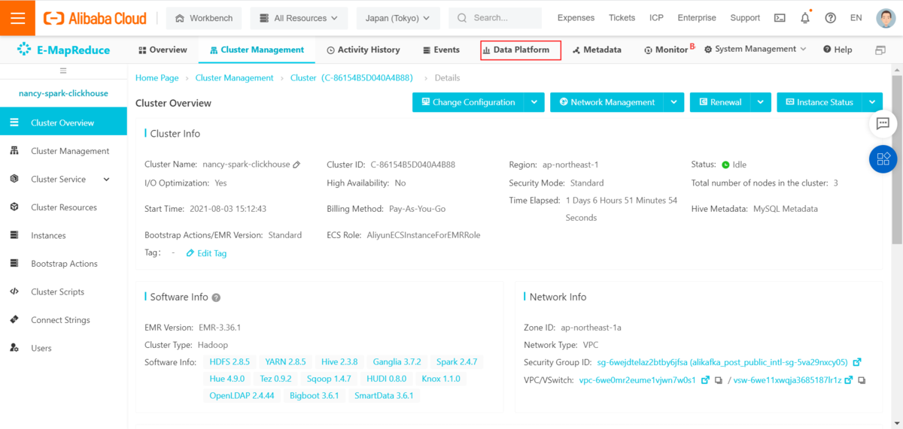Expand System Management menu

click(x=756, y=50)
